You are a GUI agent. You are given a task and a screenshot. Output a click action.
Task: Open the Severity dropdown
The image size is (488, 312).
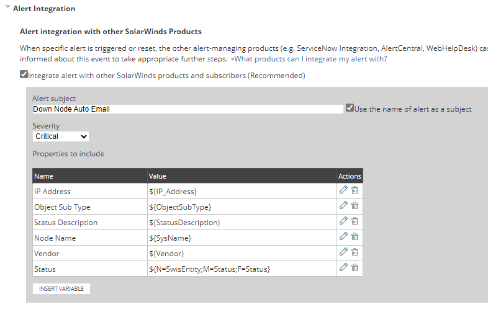(61, 136)
